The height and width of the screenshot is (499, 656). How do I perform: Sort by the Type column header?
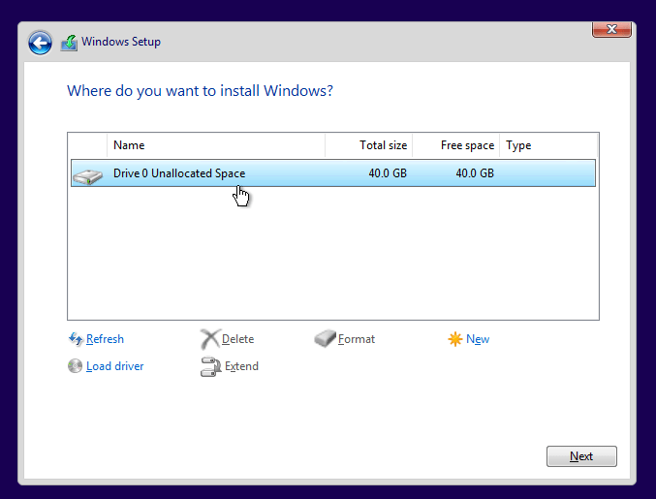coord(548,145)
